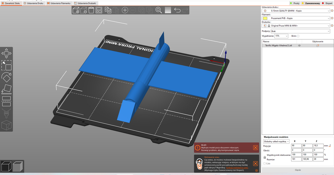
Task: Tick the Cale (inches) checkbox
Action: click(x=264, y=164)
